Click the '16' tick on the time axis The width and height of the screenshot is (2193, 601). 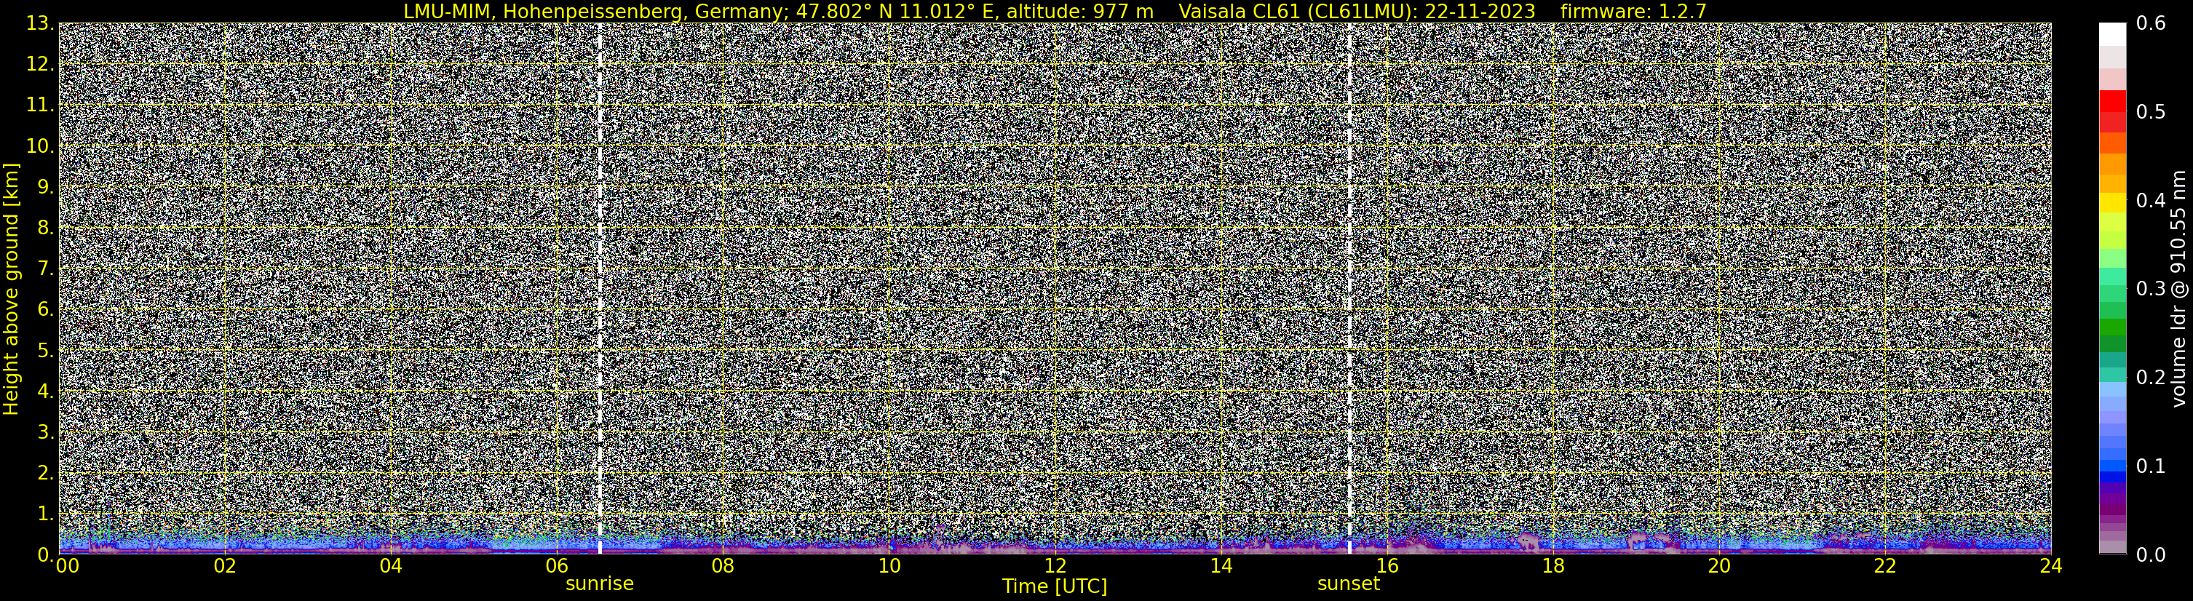(x=1387, y=566)
